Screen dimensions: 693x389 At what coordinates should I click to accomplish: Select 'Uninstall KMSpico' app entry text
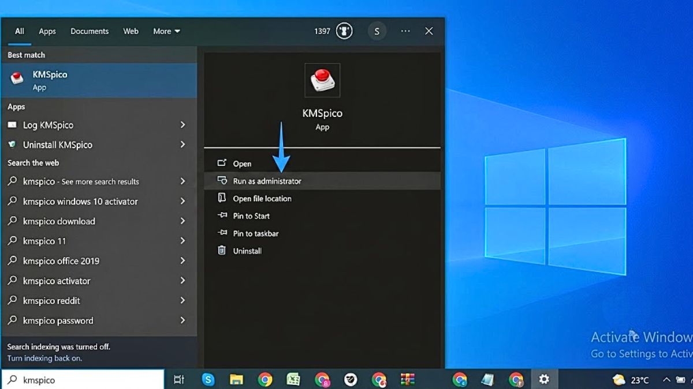click(x=58, y=145)
